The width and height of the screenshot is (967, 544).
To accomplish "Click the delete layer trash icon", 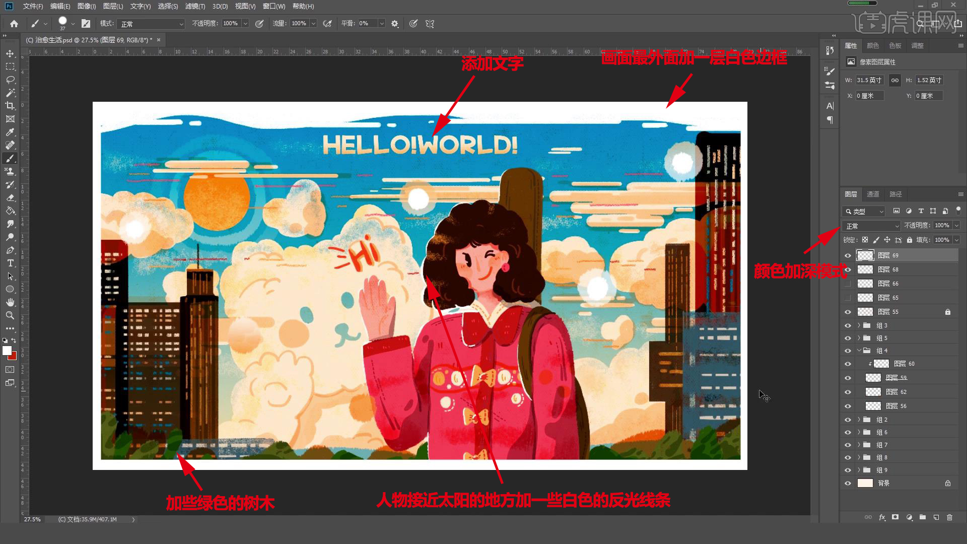I will click(949, 517).
